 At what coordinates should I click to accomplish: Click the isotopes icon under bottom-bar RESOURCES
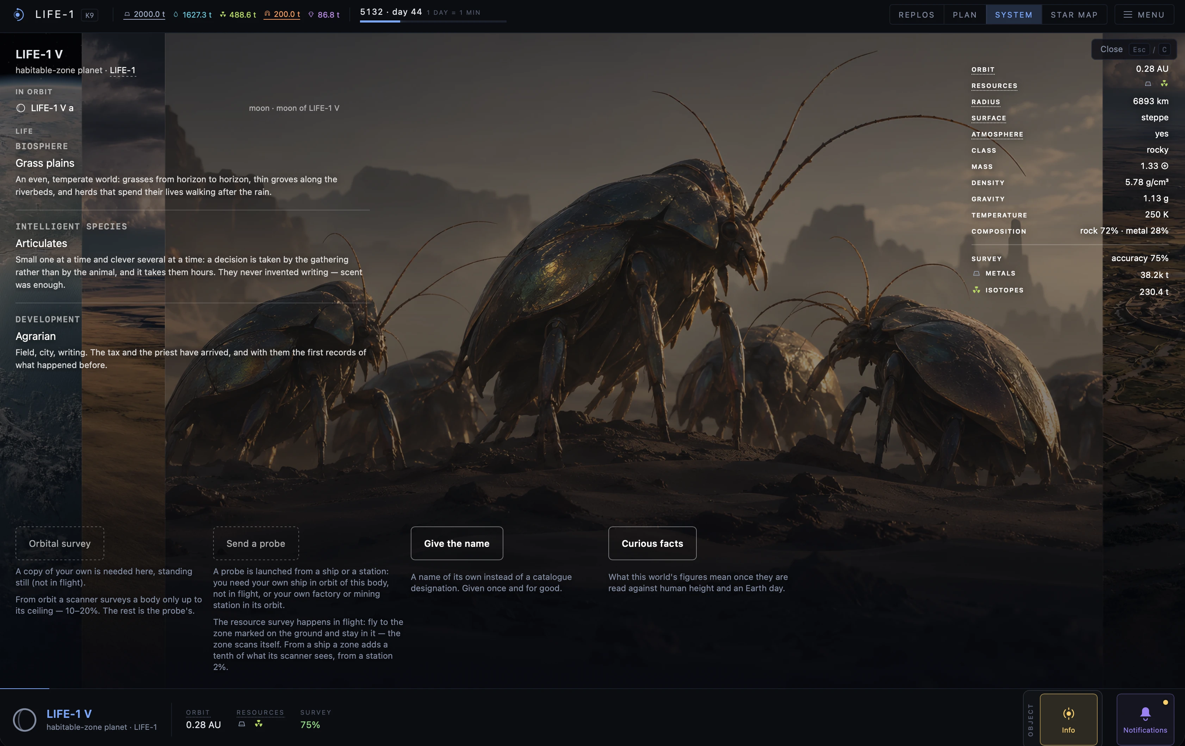click(x=258, y=724)
